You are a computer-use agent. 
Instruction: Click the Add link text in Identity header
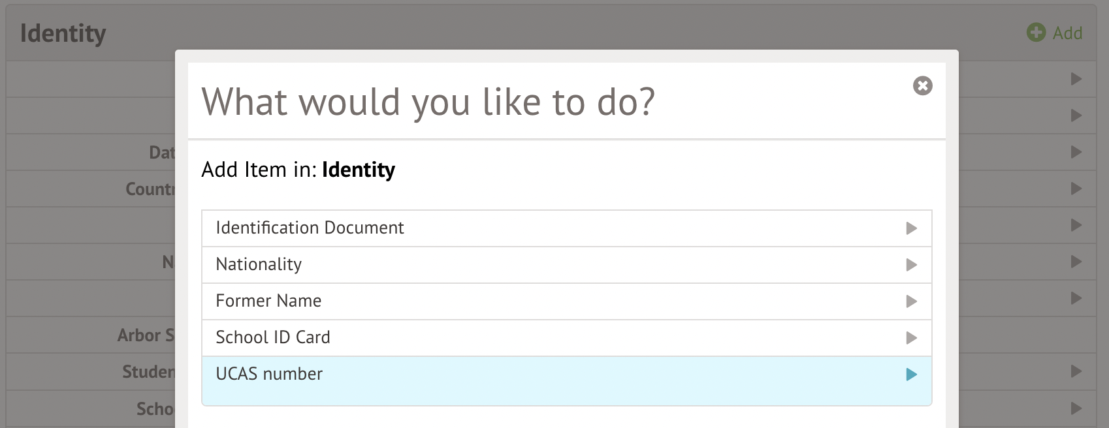pyautogui.click(x=1067, y=33)
